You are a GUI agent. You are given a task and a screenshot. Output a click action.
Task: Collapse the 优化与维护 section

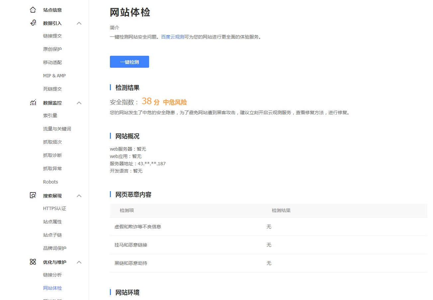tap(79, 262)
